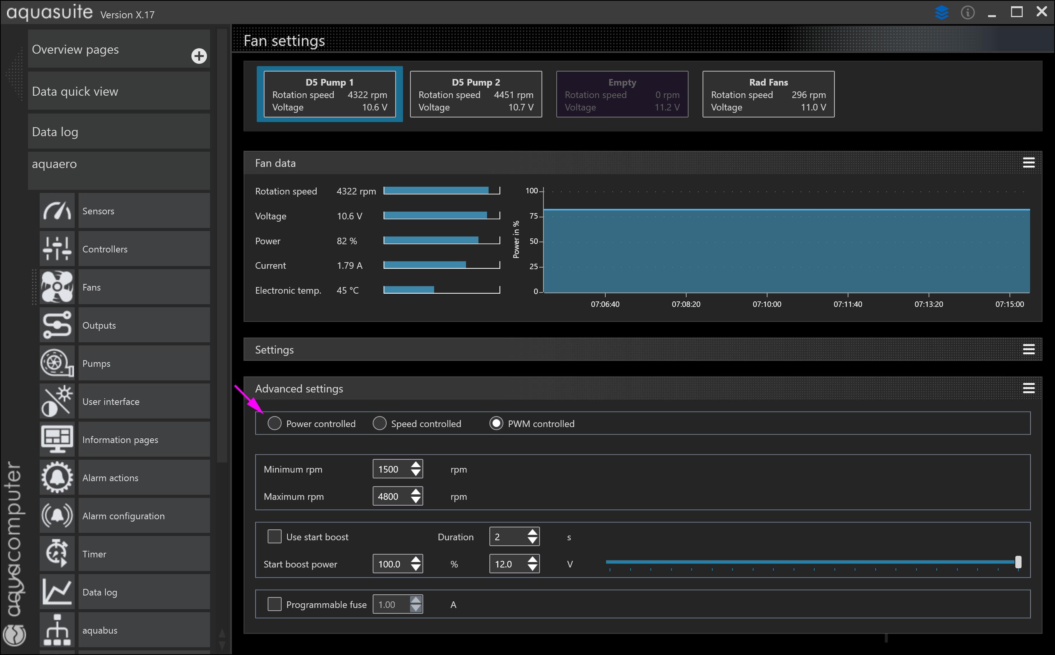Screen dimensions: 1055x655
Task: Add overview page with plus icon
Action: point(199,56)
